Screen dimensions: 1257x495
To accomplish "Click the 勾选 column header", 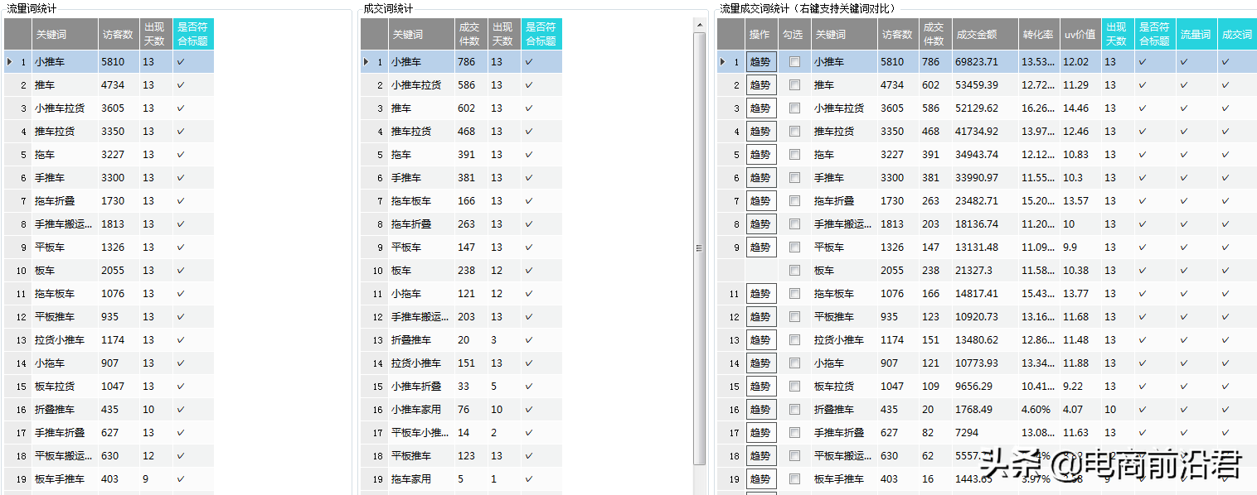I will (794, 35).
